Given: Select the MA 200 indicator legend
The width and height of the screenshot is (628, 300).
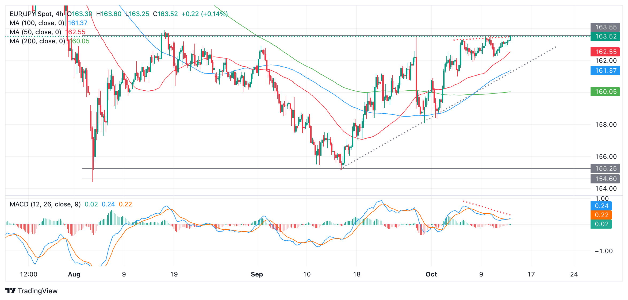Looking at the screenshot, I should point(37,41).
